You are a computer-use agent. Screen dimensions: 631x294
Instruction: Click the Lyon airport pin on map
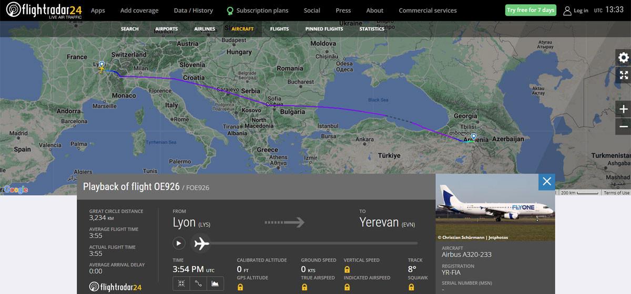[x=102, y=65]
